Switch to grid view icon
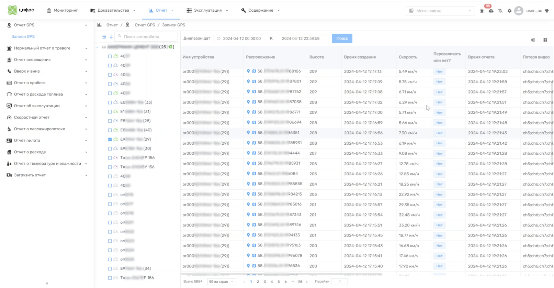The width and height of the screenshot is (554, 288). tap(545, 40)
